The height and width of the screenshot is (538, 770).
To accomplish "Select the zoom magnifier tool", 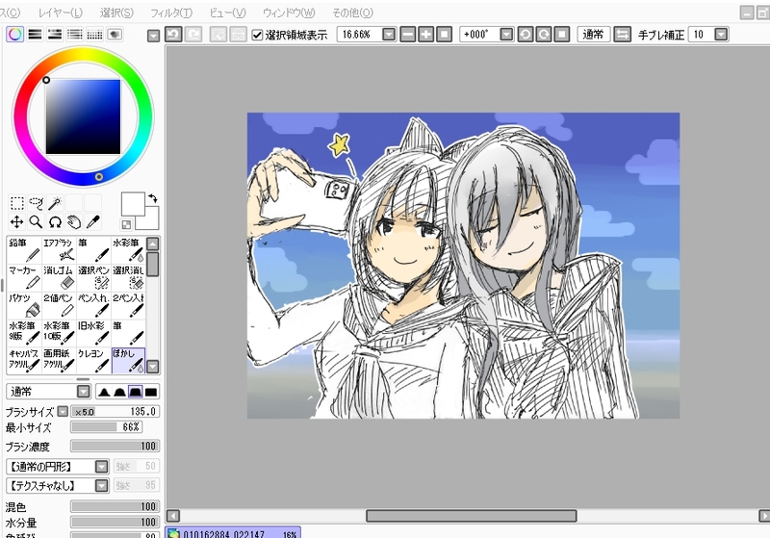I will coord(36,222).
